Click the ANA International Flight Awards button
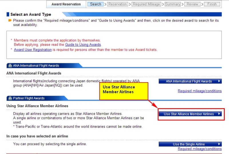229x154 pixels. click(190, 81)
